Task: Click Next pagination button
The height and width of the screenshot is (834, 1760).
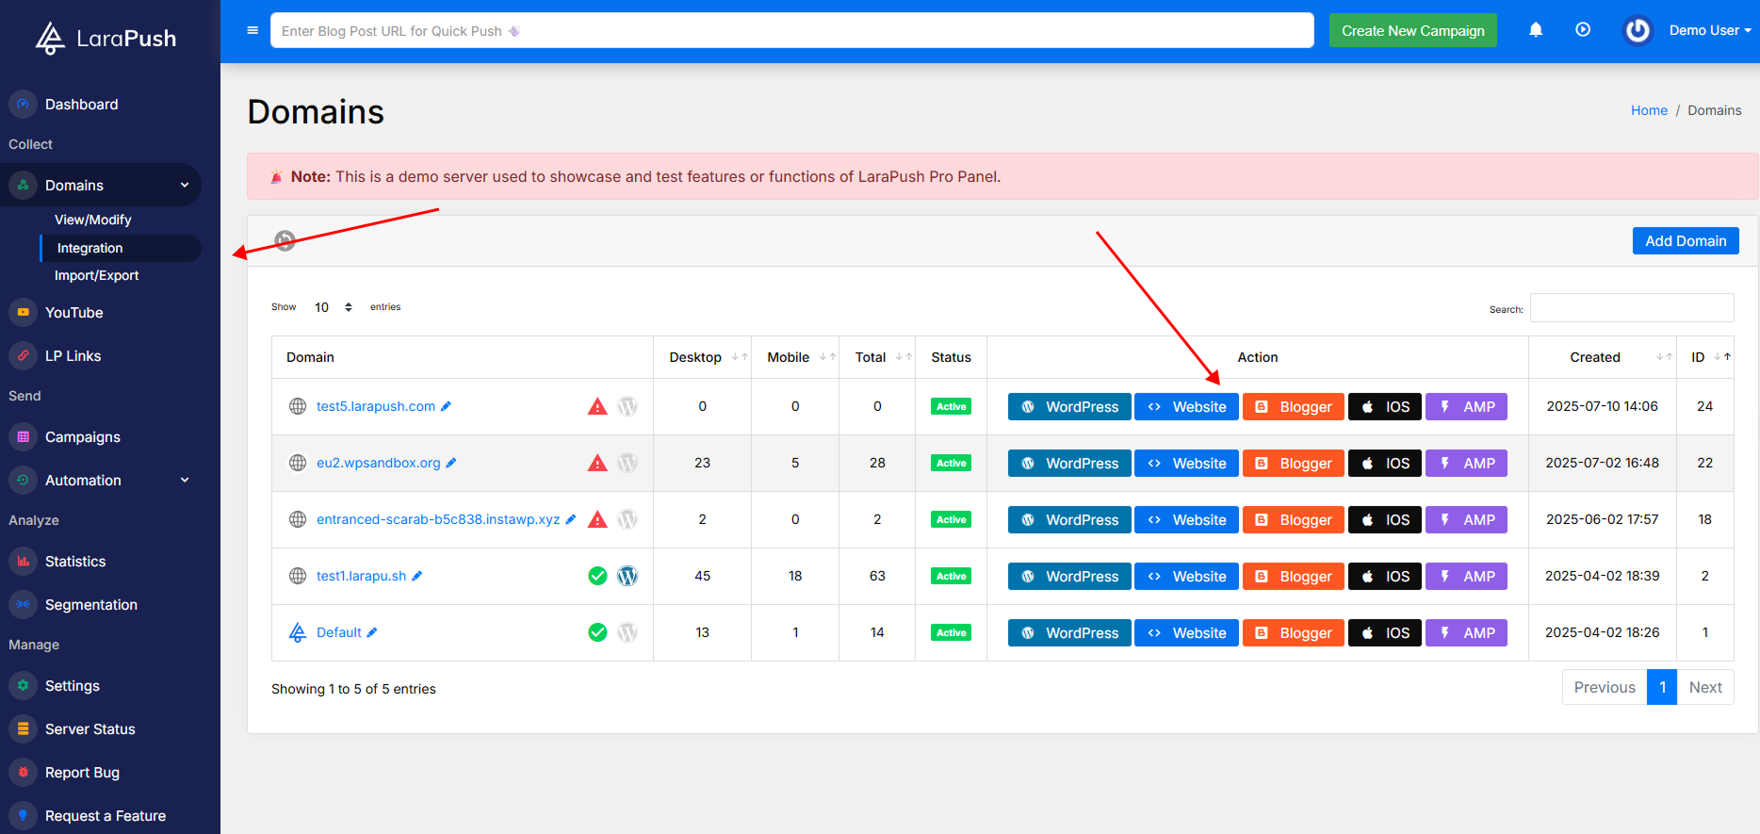Action: coord(1705,687)
